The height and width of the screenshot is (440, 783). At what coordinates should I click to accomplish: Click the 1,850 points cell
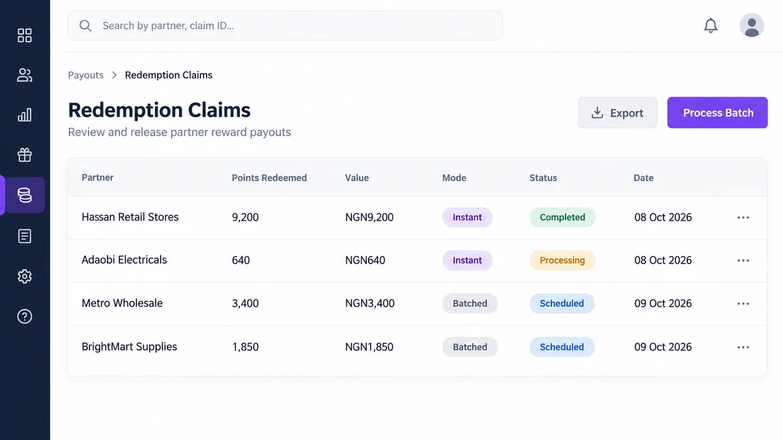pos(245,347)
